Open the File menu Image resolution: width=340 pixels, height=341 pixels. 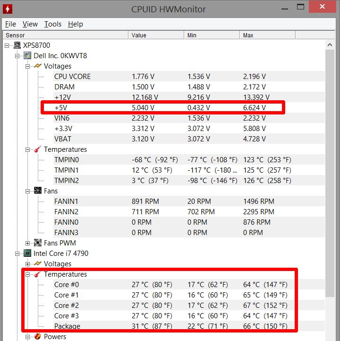10,24
